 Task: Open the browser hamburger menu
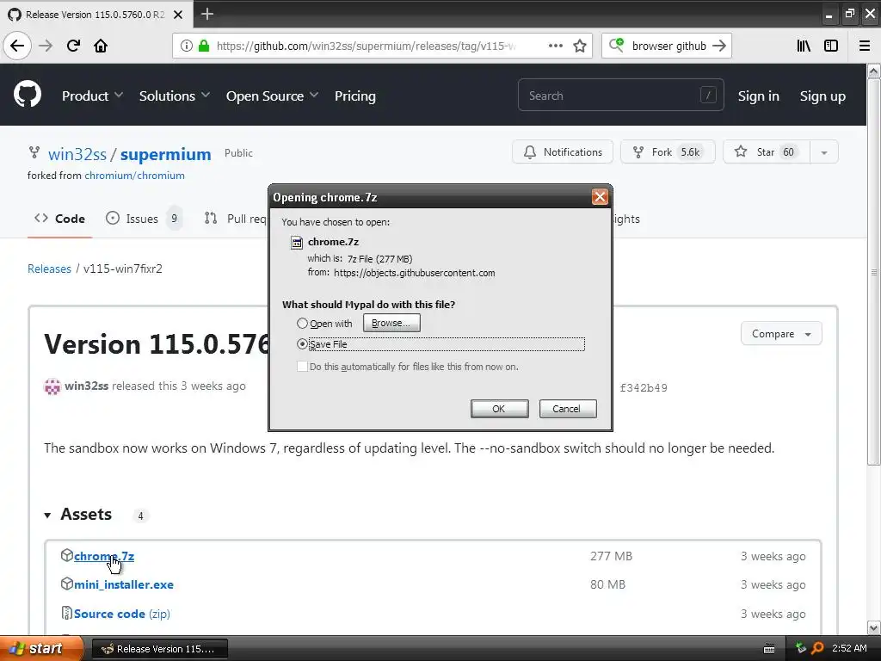click(865, 46)
